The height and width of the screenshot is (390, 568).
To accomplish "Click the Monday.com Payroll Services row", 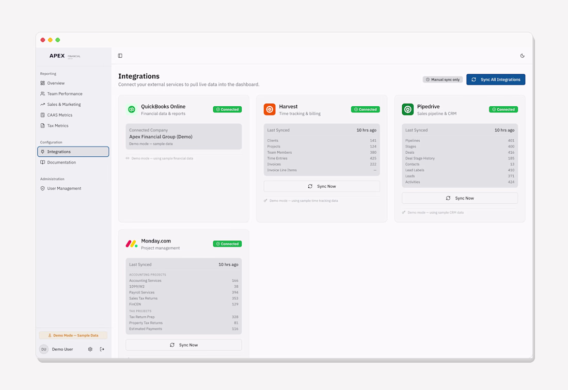I will point(184,293).
